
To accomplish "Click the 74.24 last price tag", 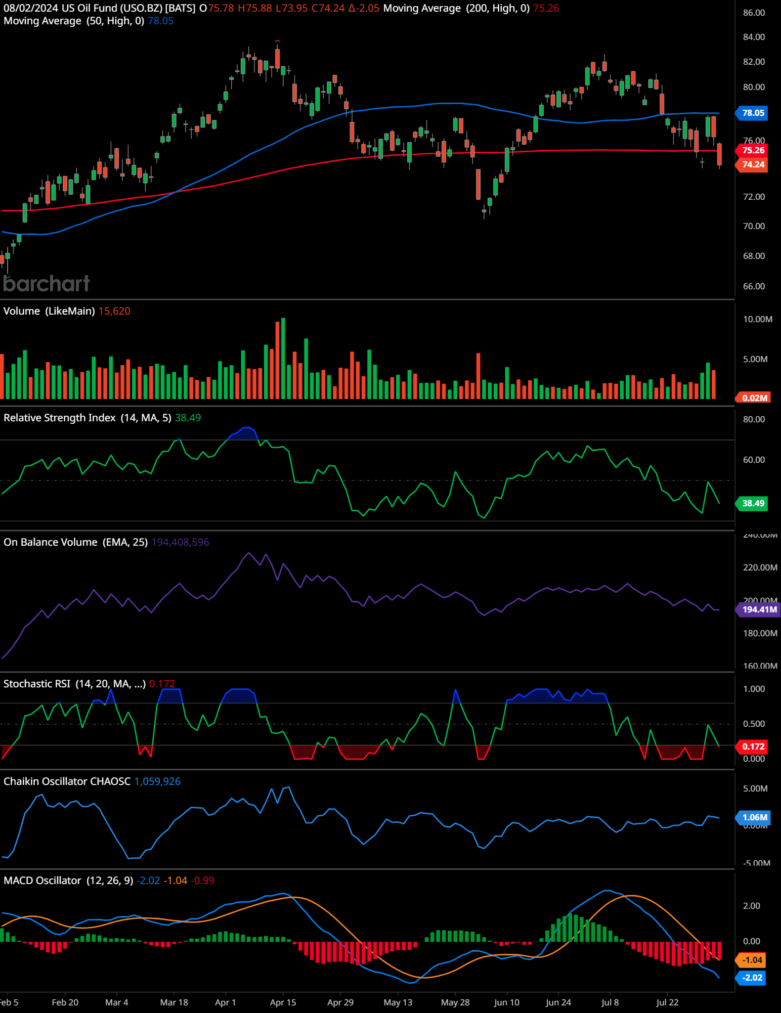I will tap(752, 164).
